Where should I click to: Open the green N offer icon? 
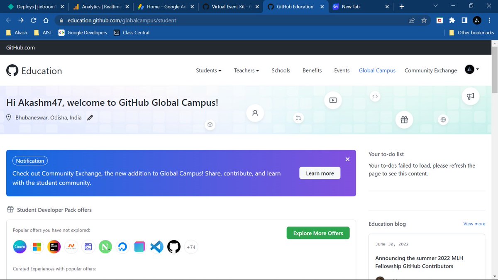click(105, 247)
